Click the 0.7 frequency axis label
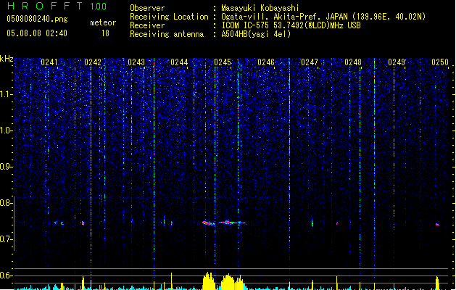This screenshot has width=456, height=290. pos(6,239)
